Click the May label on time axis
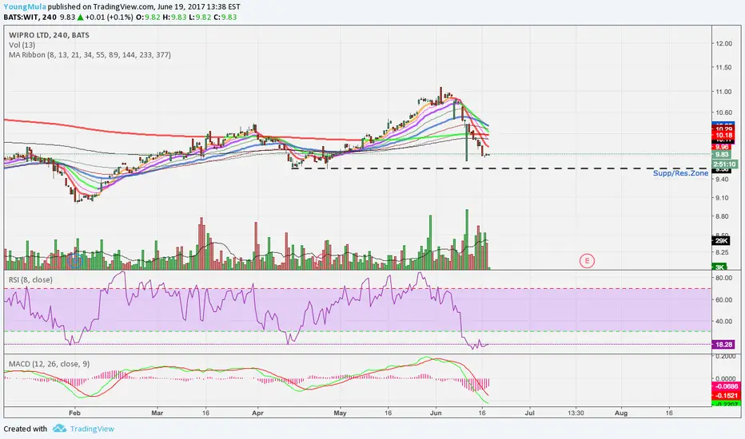The width and height of the screenshot is (745, 439). click(x=341, y=413)
